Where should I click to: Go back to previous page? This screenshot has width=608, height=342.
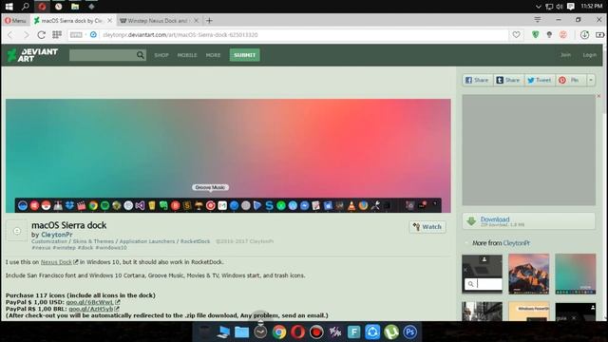[x=10, y=35]
